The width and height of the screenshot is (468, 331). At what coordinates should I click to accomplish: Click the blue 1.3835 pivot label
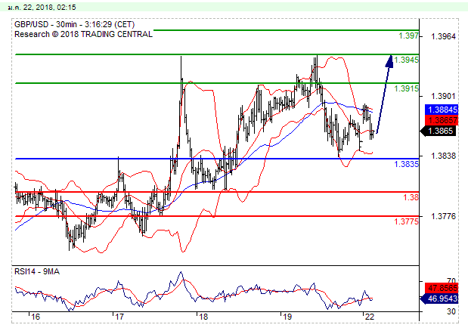coord(406,164)
